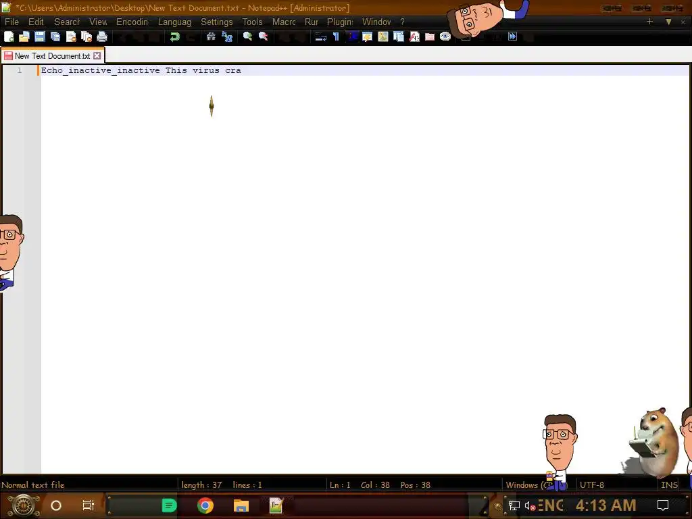This screenshot has height=519, width=692.
Task: Click the Save All toolbar icon
Action: (55, 37)
